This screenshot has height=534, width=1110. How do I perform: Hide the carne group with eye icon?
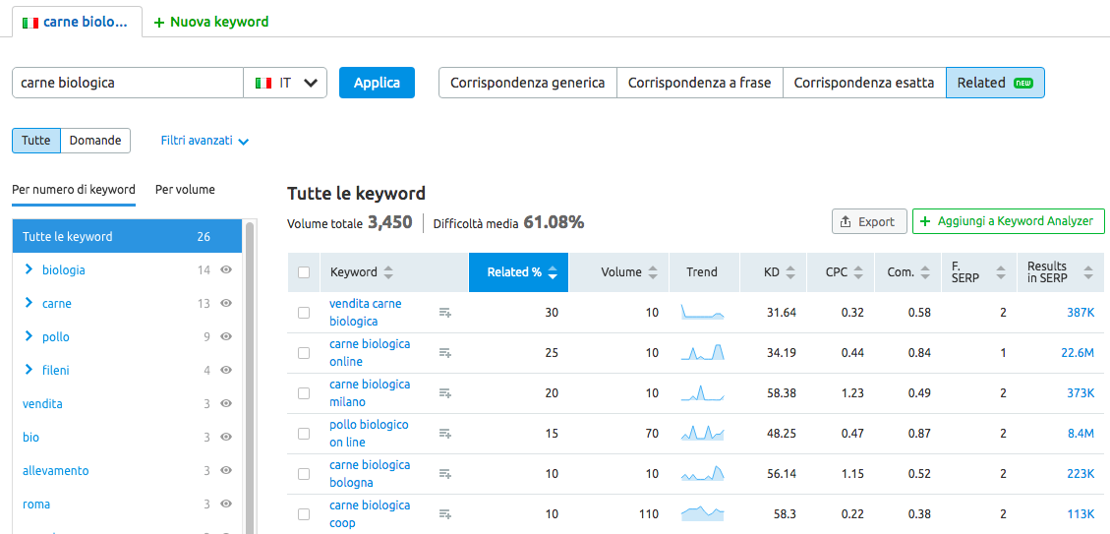[x=226, y=303]
